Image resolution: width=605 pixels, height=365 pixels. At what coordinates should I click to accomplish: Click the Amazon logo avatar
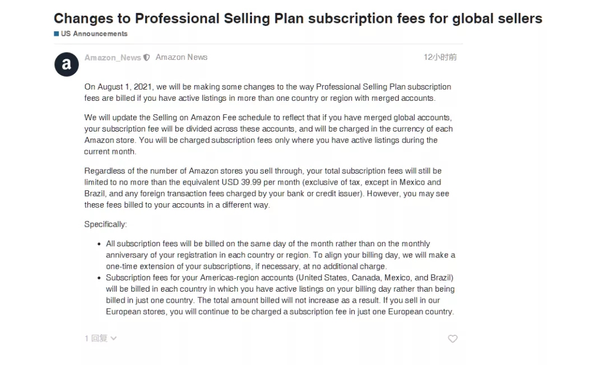tap(66, 64)
